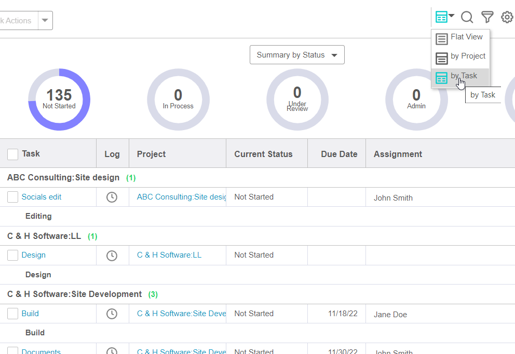This screenshot has width=515, height=354.
Task: Open the Socials edit task link
Action: pos(42,197)
